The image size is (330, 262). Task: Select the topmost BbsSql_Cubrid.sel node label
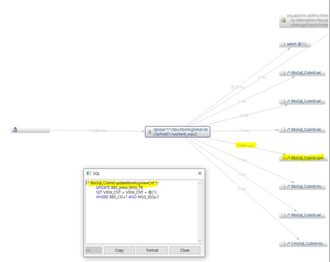[306, 73]
